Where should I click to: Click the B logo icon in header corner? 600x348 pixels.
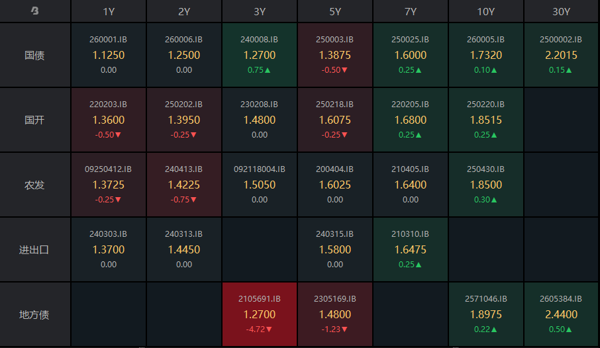pos(35,11)
